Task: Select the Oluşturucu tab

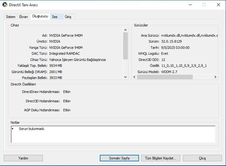Action: 40,16
